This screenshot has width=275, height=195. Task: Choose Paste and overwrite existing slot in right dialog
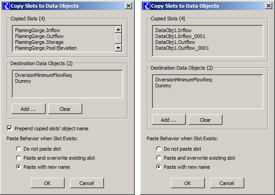159,158
